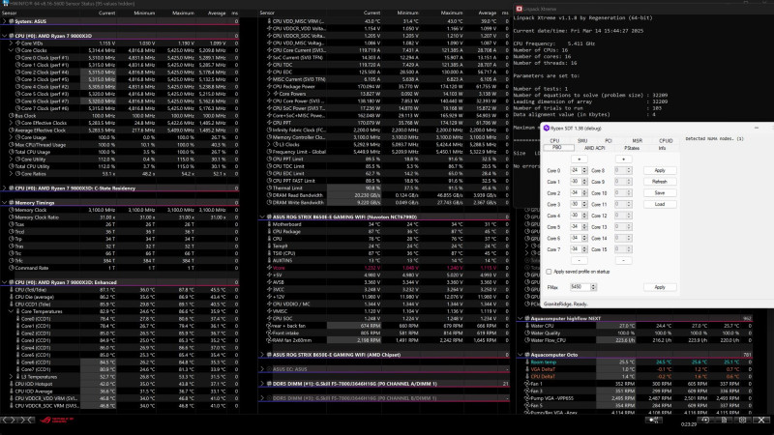Click the Average column header in left panel
774x435 pixels.
[x=216, y=14]
